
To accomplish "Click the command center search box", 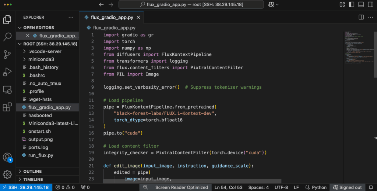I will point(191,4).
